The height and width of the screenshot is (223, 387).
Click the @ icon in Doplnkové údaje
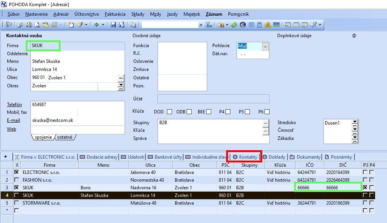point(354,36)
